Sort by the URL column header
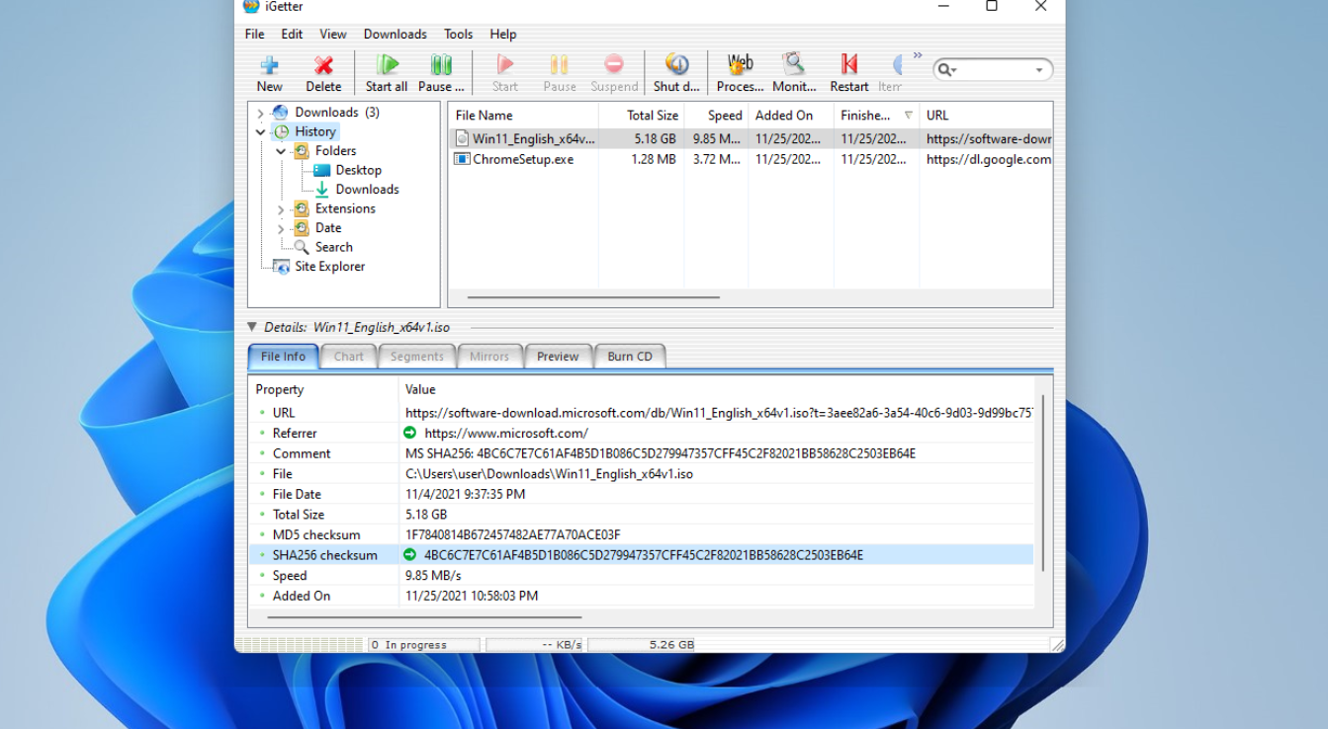The height and width of the screenshot is (729, 1328). click(x=986, y=116)
